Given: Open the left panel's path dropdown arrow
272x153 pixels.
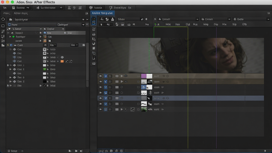Looking at the screenshot, I should coord(83,19).
